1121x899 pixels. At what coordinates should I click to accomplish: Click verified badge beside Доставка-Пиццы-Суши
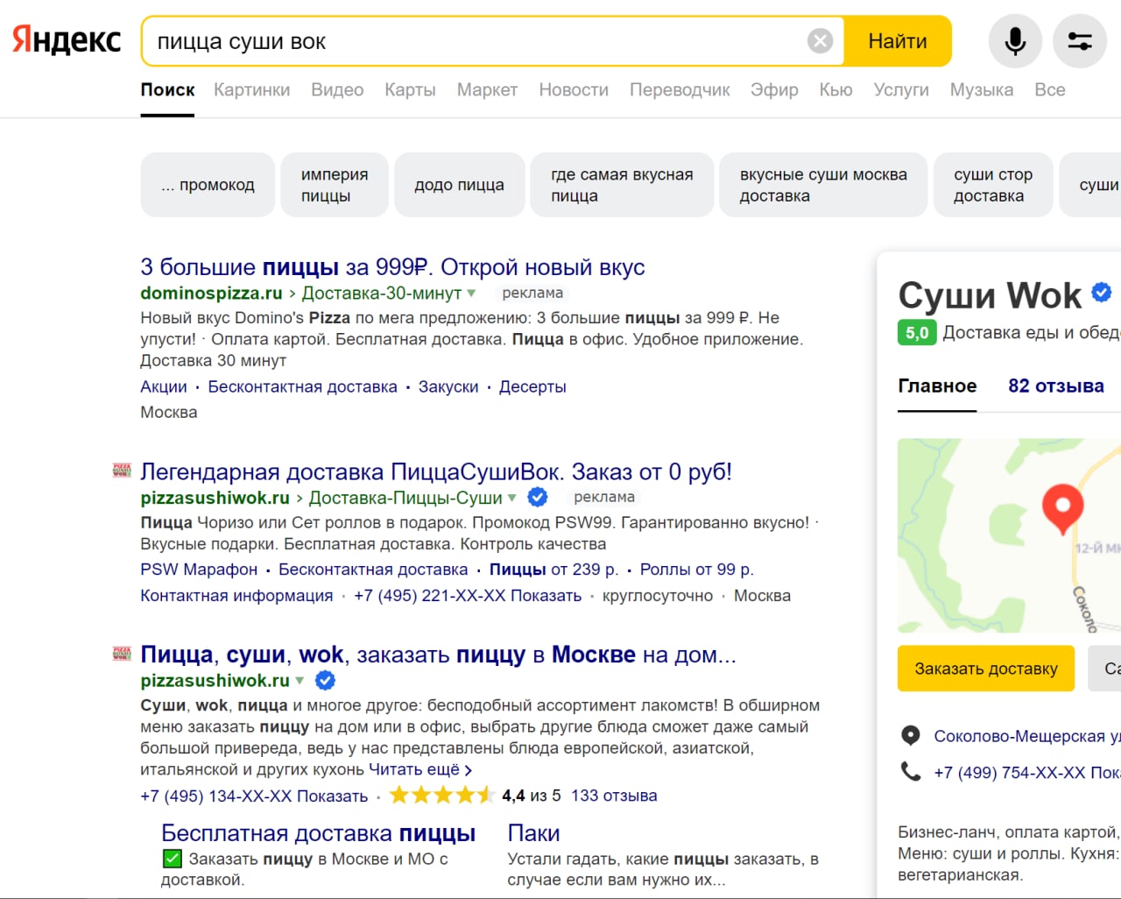coord(538,498)
